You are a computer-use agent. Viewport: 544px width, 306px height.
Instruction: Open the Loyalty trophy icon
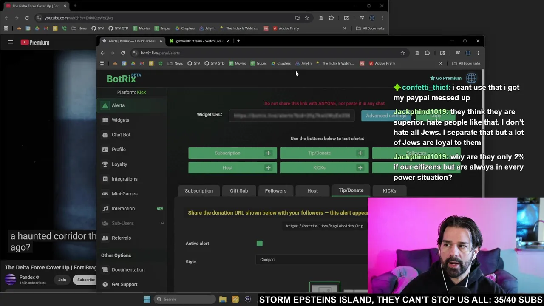point(105,164)
